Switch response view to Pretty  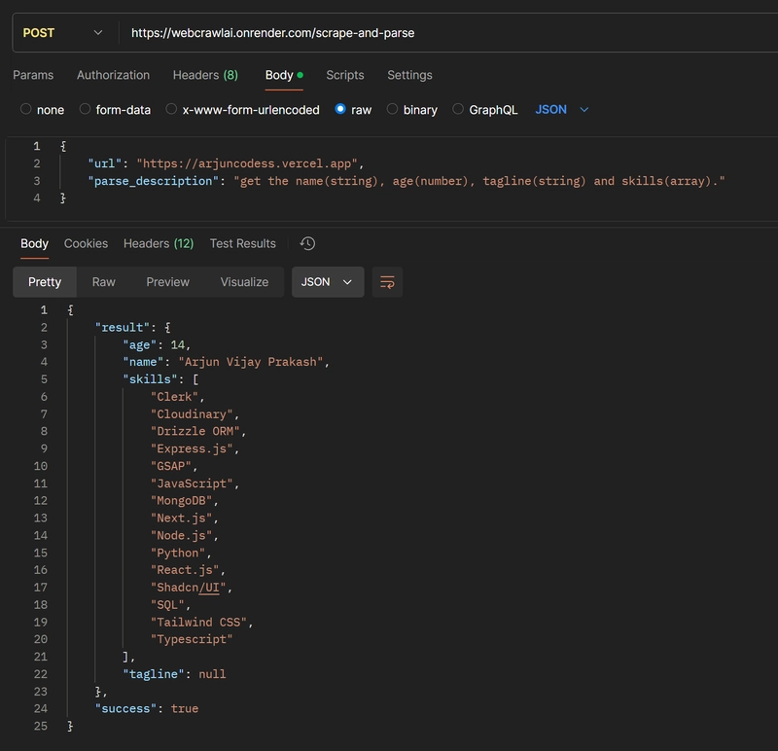pos(45,282)
